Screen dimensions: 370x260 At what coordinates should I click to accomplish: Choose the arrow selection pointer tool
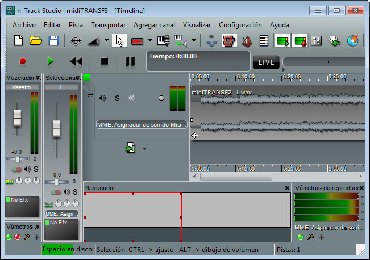pos(119,40)
